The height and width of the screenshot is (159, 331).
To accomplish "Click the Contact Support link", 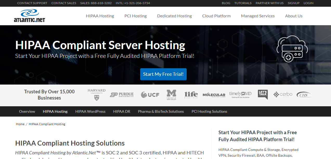I will [x=32, y=3].
